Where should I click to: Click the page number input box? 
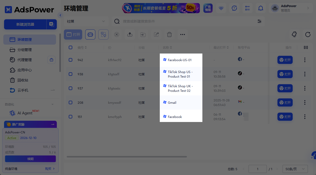(x=258, y=169)
